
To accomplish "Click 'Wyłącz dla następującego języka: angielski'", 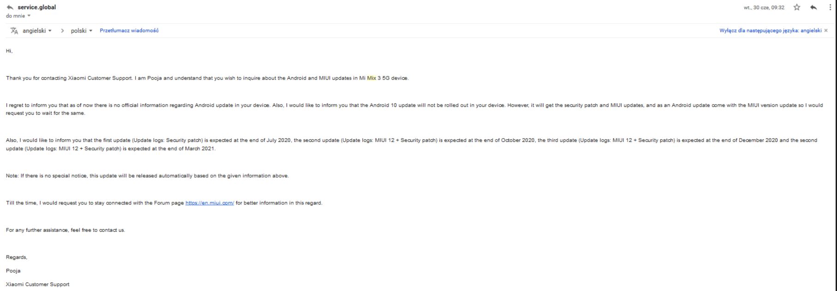I will (x=771, y=30).
